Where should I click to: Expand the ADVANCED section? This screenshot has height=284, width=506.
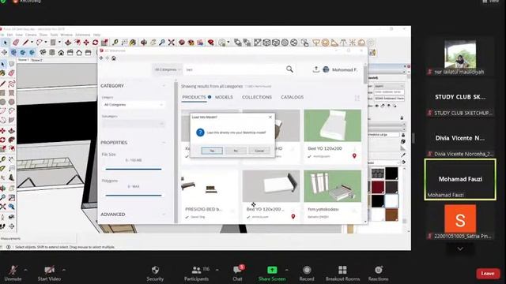pyautogui.click(x=164, y=214)
